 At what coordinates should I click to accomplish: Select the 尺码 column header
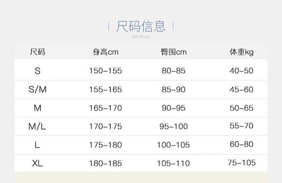37,52
